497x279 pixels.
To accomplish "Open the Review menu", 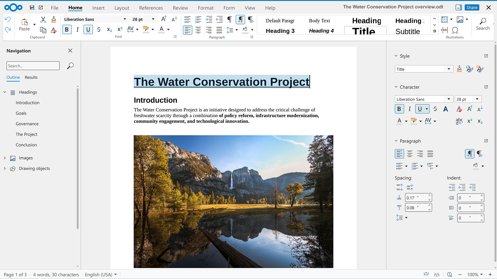I will [180, 8].
